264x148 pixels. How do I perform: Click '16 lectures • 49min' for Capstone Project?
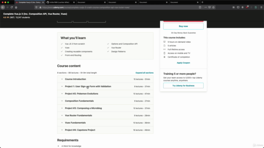(x=141, y=130)
